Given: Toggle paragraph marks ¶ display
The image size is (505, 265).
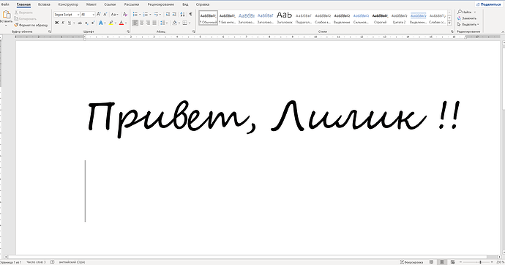Looking at the screenshot, I should 191,15.
